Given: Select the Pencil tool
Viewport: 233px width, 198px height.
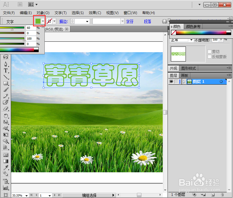Looking at the screenshot, I should tap(6, 96).
